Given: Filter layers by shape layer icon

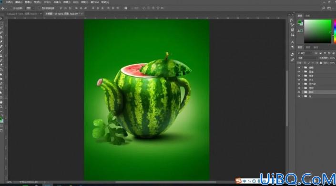Looking at the screenshot, I should click(x=329, y=53).
